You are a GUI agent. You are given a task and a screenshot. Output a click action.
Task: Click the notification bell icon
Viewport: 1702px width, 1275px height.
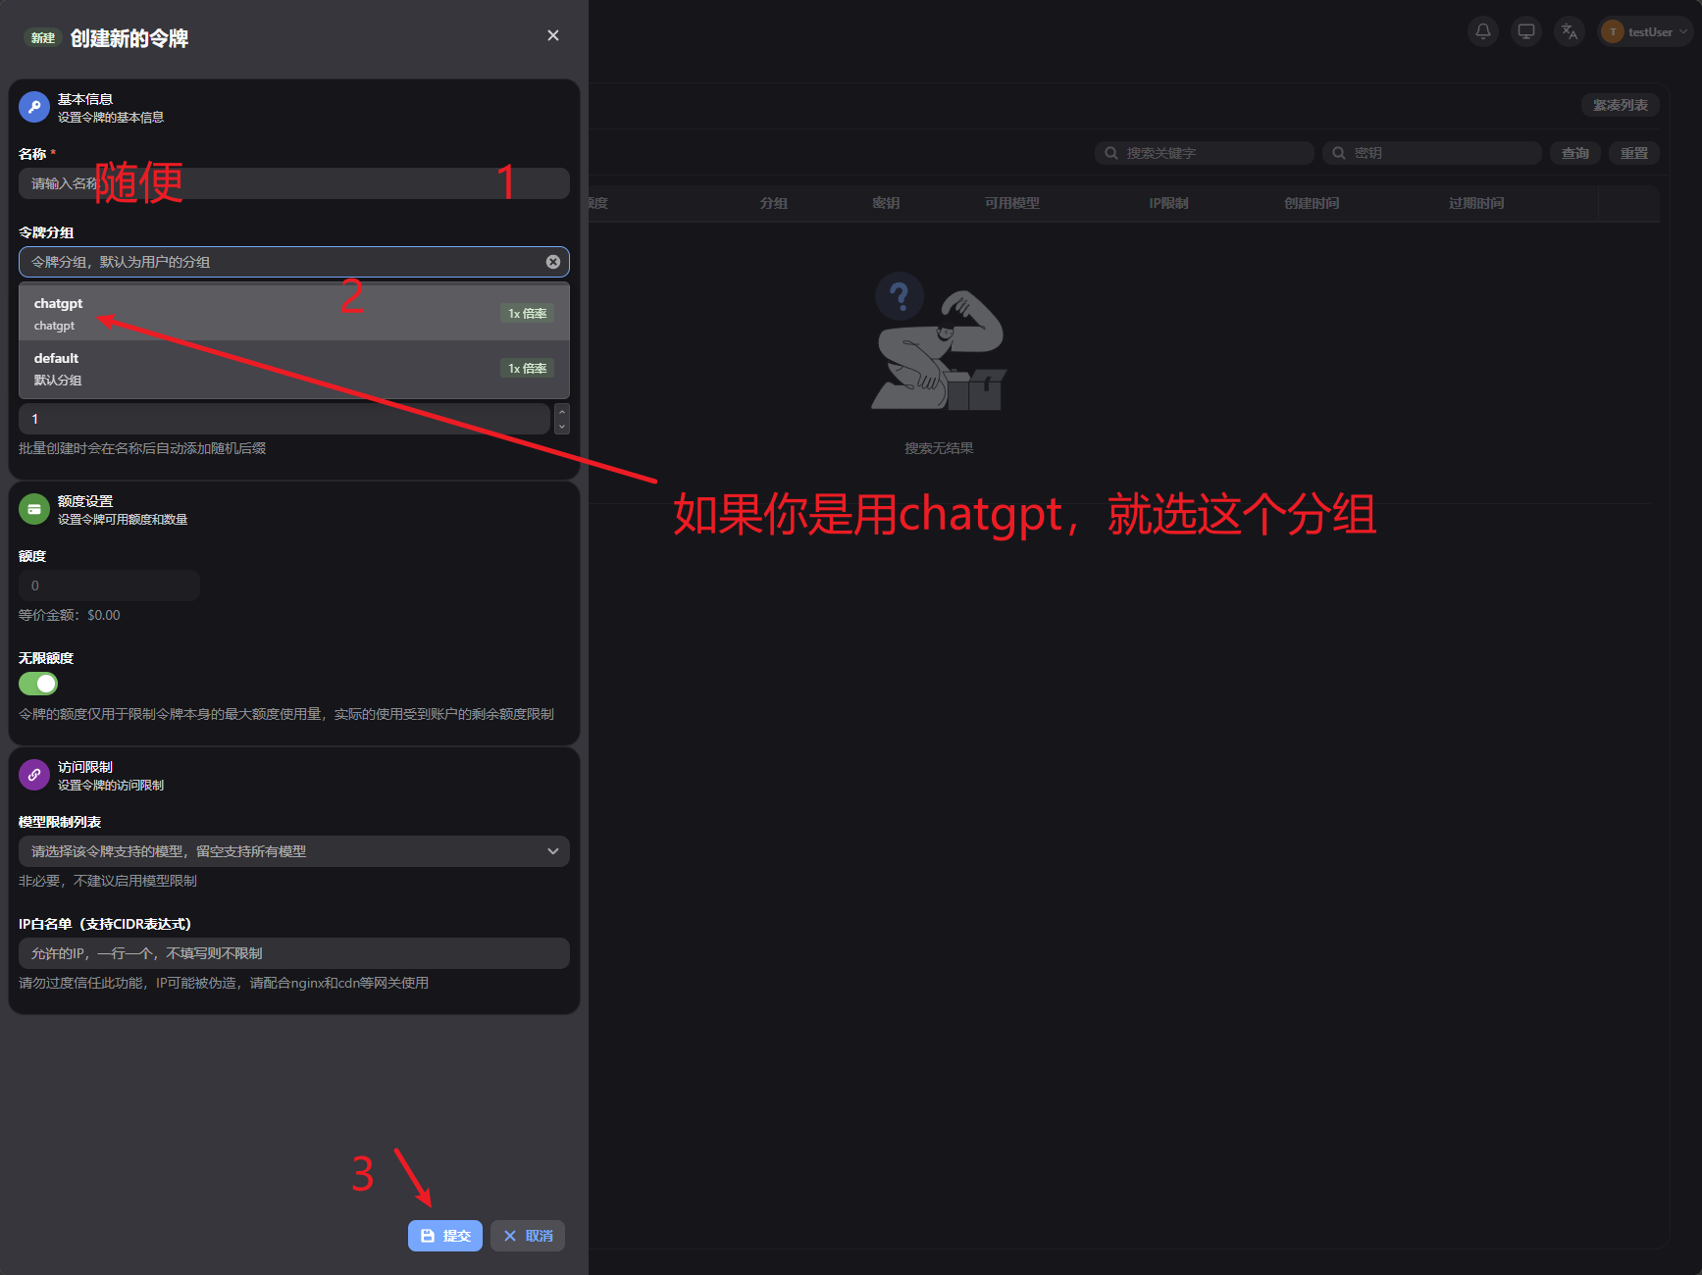[1482, 31]
